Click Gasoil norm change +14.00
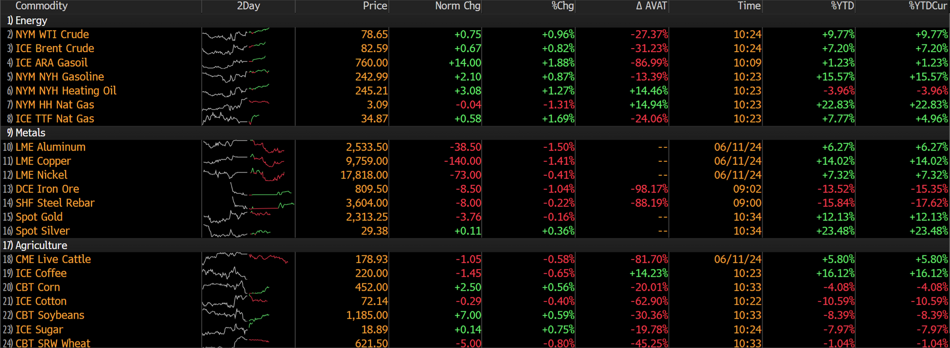The height and width of the screenshot is (348, 950). click(x=465, y=62)
